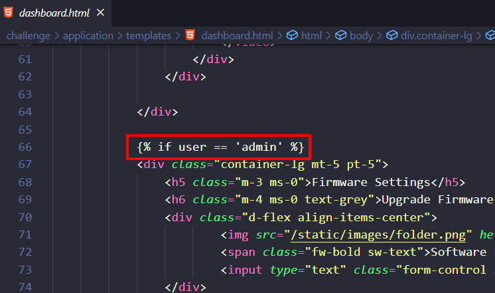Click the div.container-lg symbol cube icon
Image resolution: width=495 pixels, height=293 pixels.
[391, 36]
